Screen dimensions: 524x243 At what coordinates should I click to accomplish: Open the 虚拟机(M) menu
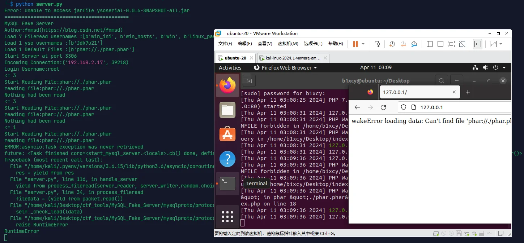288,44
